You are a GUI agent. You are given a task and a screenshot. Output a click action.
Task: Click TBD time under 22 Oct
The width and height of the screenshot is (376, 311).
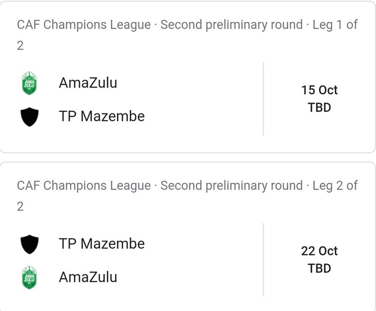pyautogui.click(x=320, y=268)
